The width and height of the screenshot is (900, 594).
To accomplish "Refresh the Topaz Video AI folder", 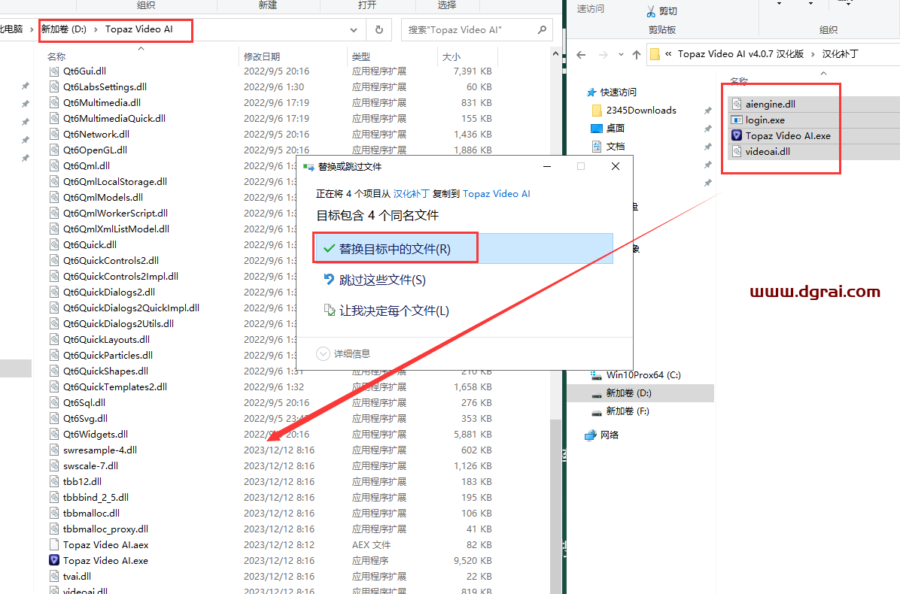I will 379,30.
